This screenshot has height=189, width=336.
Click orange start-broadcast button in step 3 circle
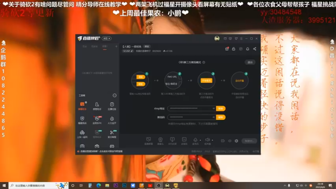(x=206, y=81)
